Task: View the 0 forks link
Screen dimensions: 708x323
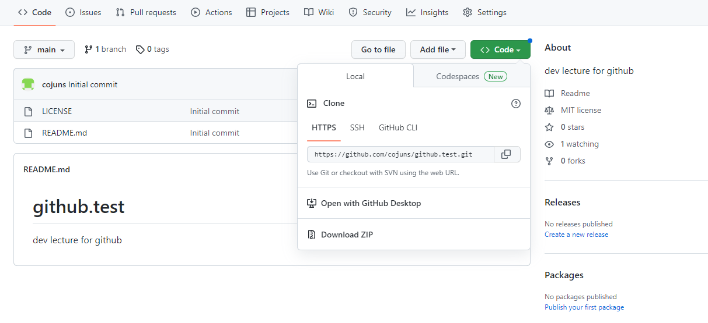Action: [x=573, y=161]
